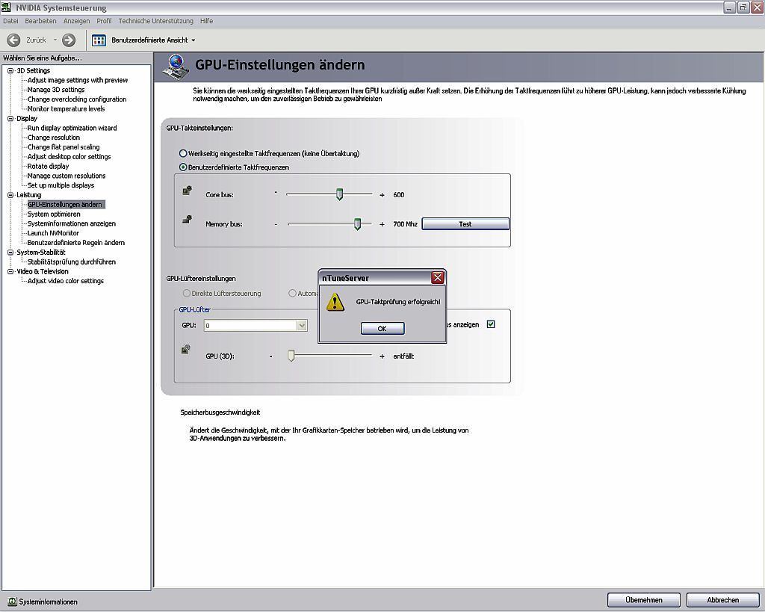Toggle the anzeigen checkbox in GPU-Lüfter
765x612 pixels.
click(491, 324)
